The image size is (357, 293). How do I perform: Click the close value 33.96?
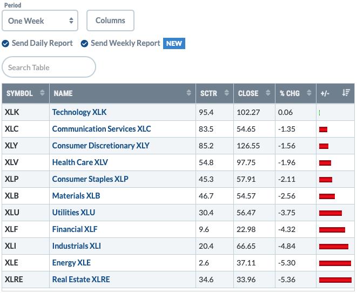pos(246,280)
